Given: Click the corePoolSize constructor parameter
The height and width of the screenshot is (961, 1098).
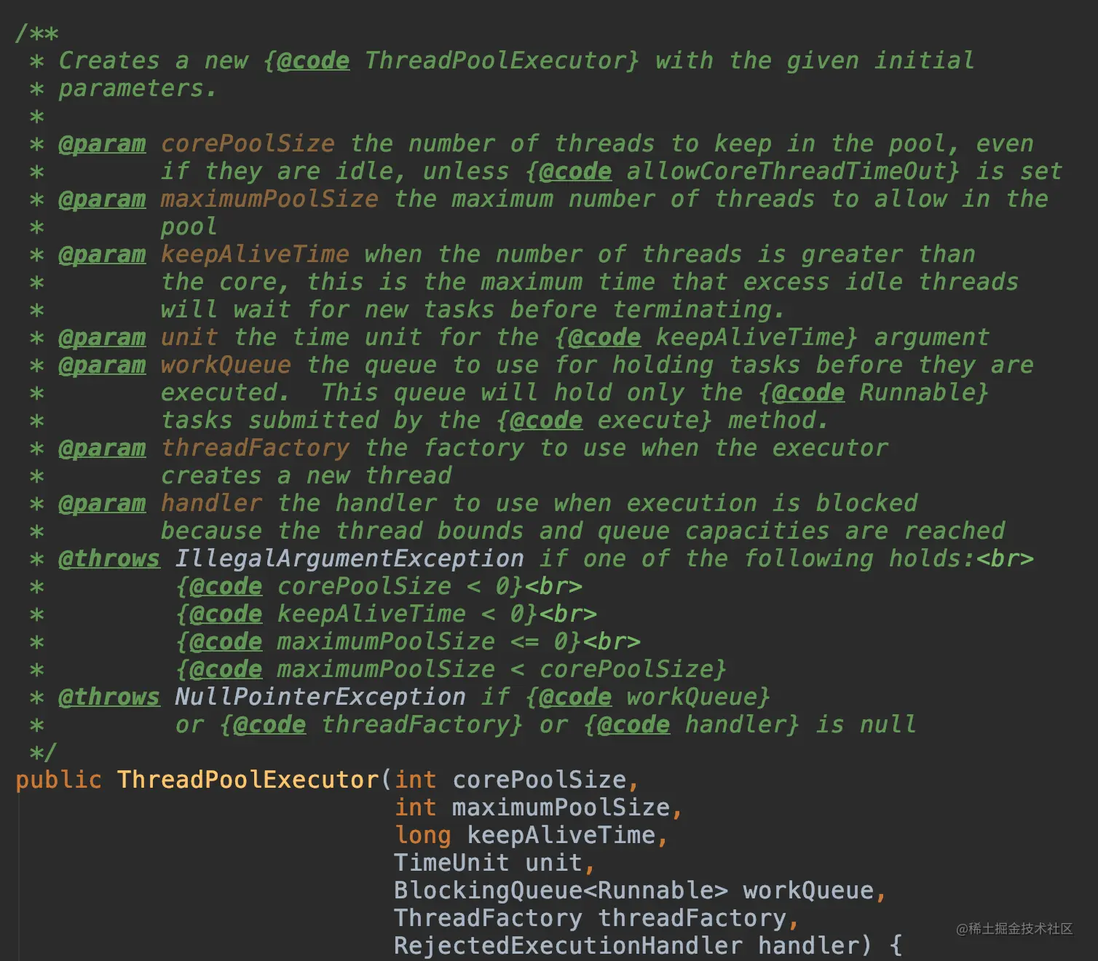Looking at the screenshot, I should click(540, 780).
